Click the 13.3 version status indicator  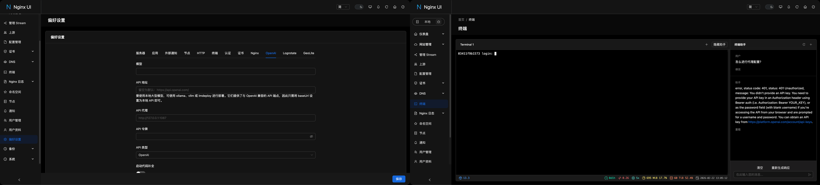click(464, 178)
